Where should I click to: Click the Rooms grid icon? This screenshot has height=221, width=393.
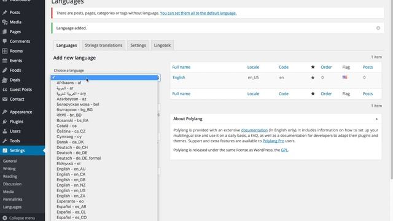[5, 51]
